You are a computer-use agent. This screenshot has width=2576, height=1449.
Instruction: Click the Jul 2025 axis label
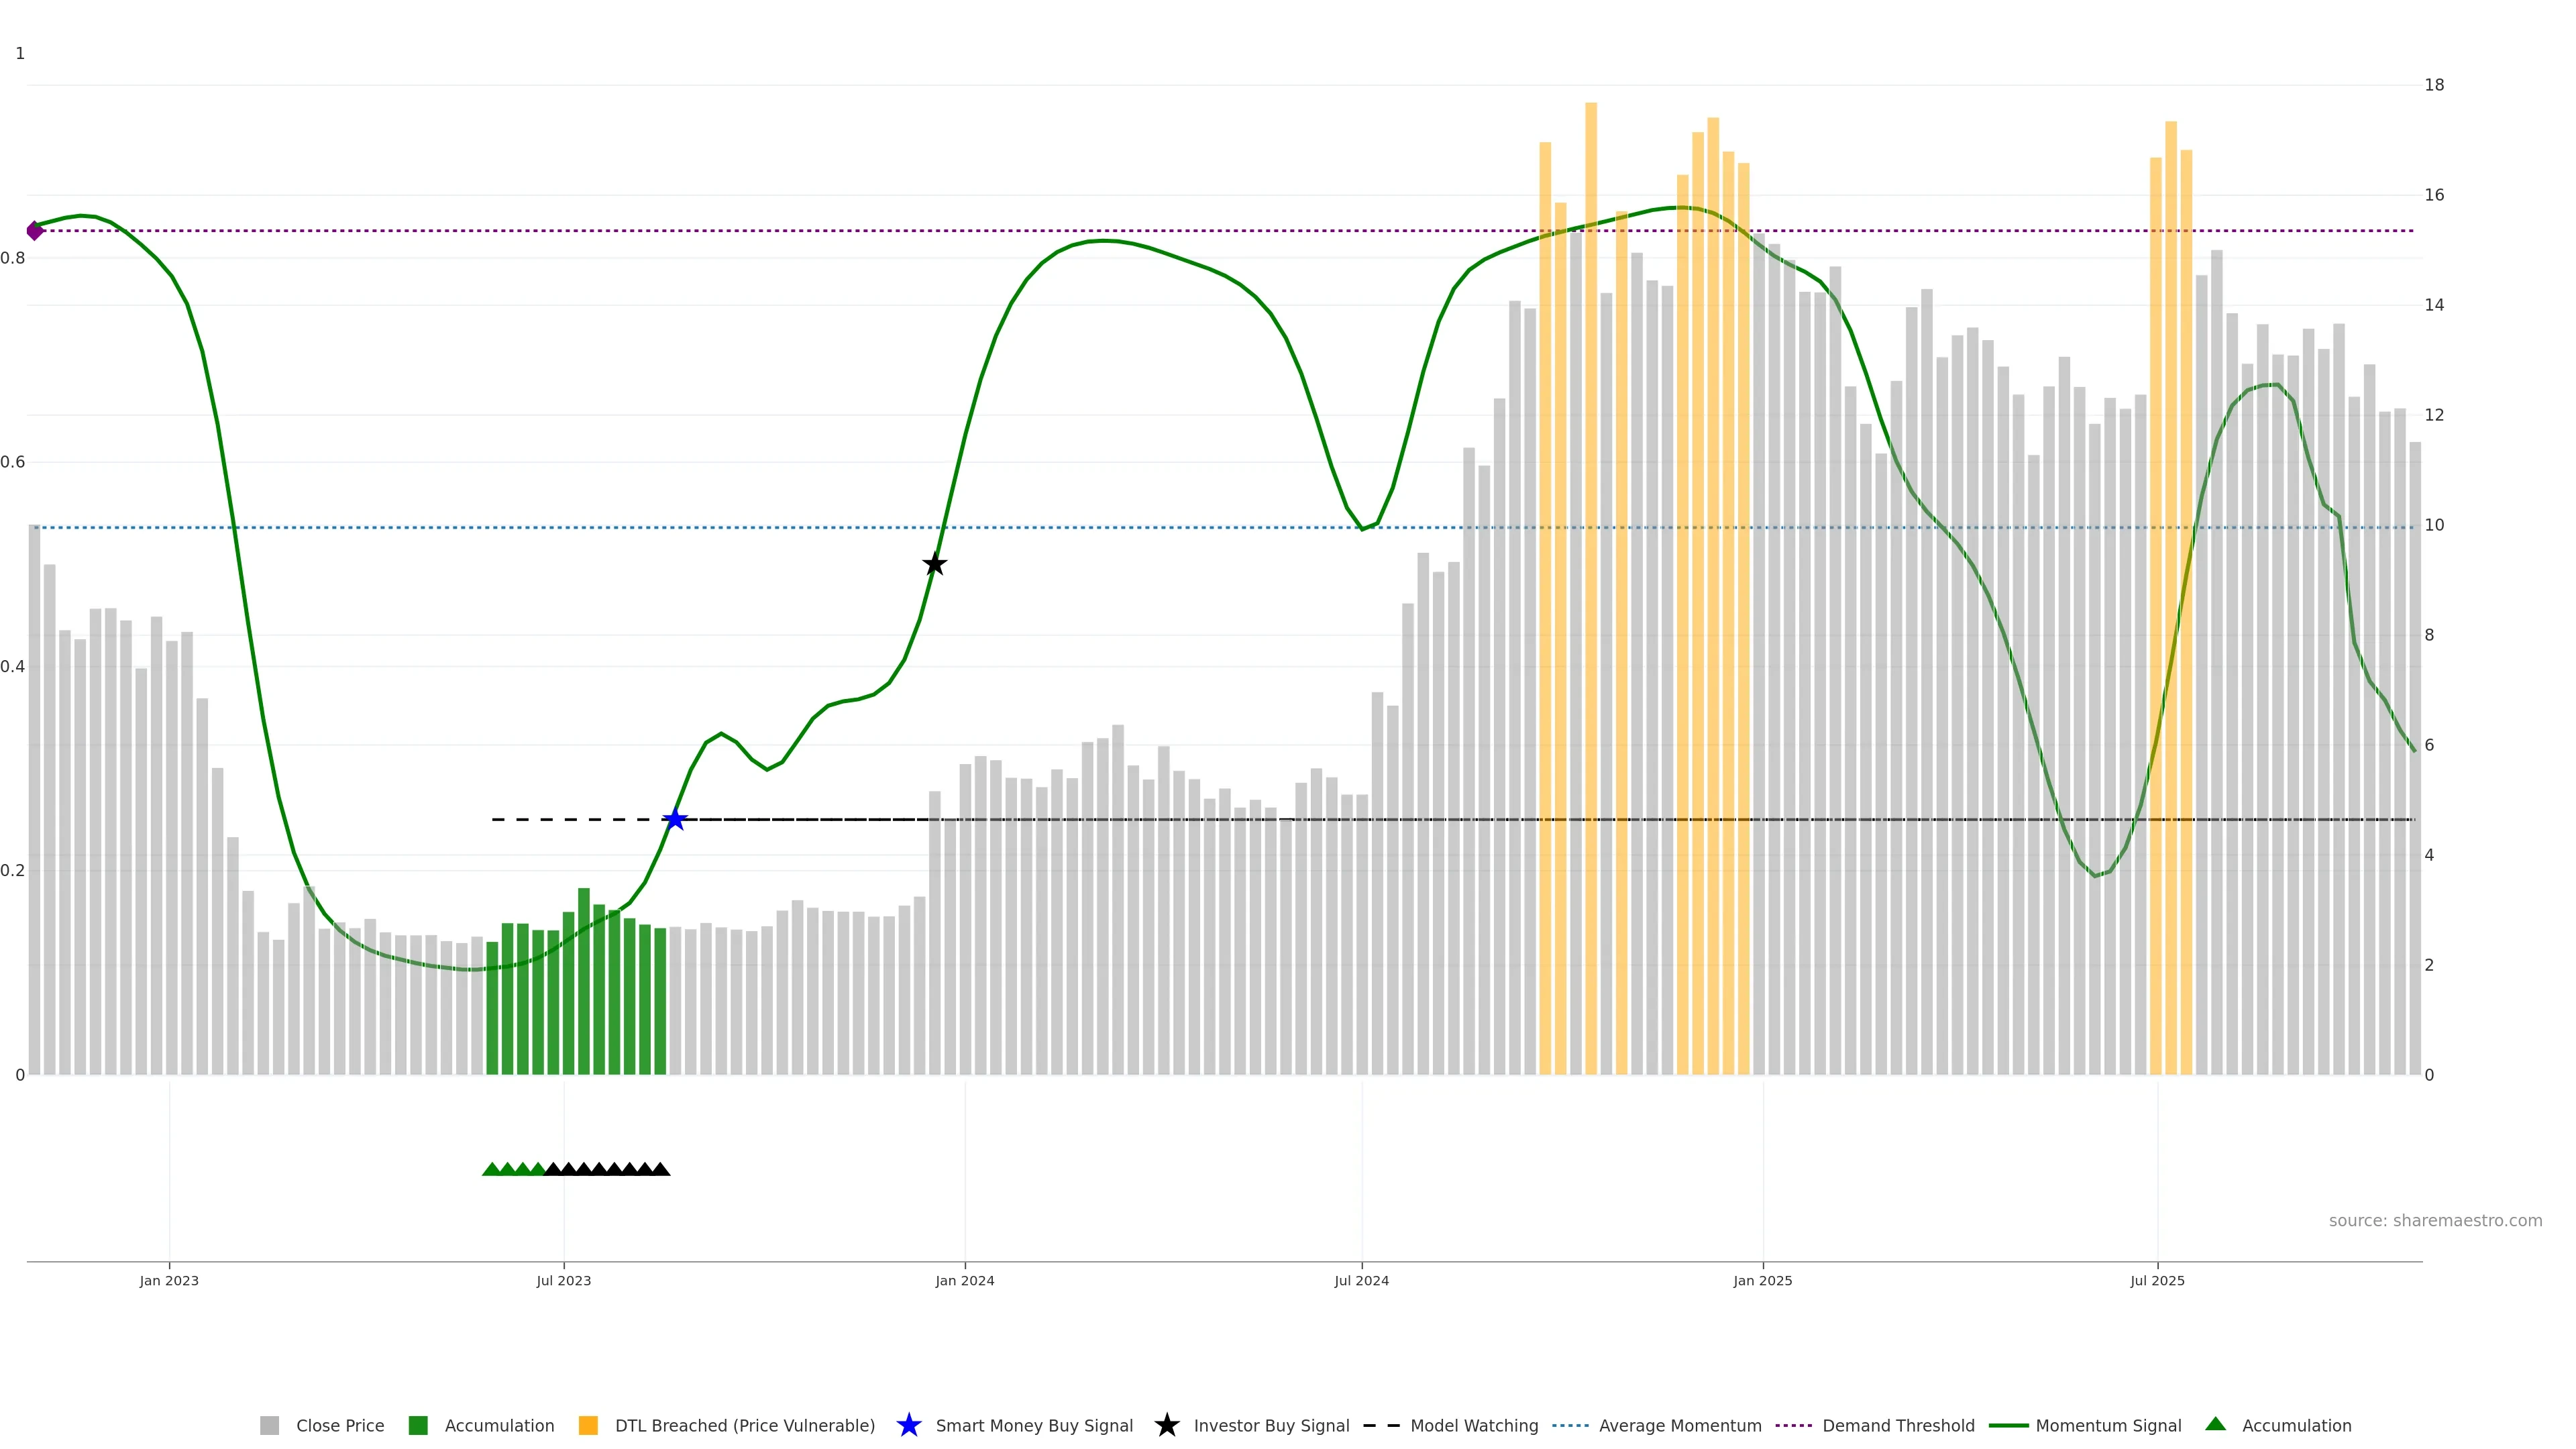click(x=2157, y=1280)
